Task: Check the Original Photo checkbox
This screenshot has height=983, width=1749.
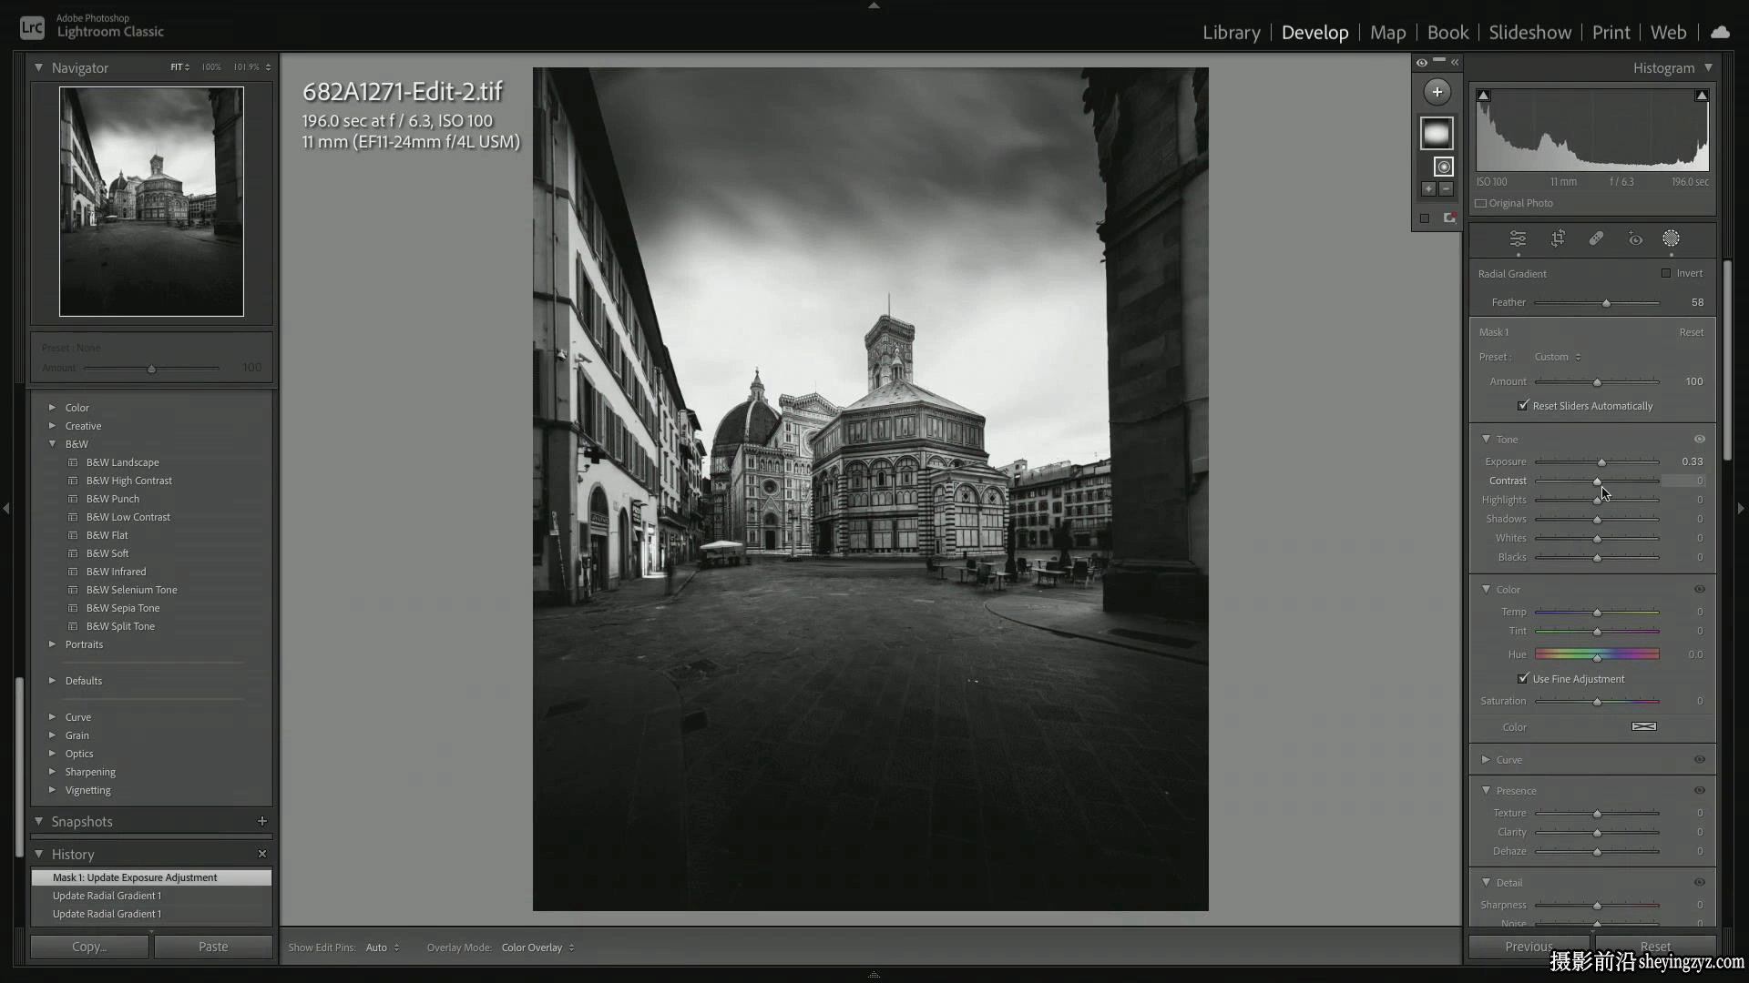Action: pyautogui.click(x=1481, y=204)
